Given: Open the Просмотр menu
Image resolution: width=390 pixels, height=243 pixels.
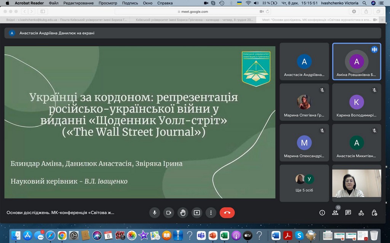Looking at the screenshot, I should (108, 3).
